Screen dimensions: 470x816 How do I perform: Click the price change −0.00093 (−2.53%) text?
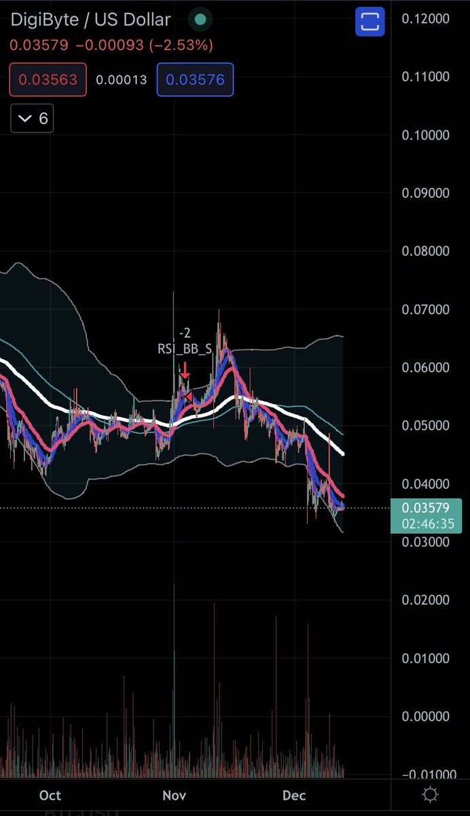click(x=145, y=46)
